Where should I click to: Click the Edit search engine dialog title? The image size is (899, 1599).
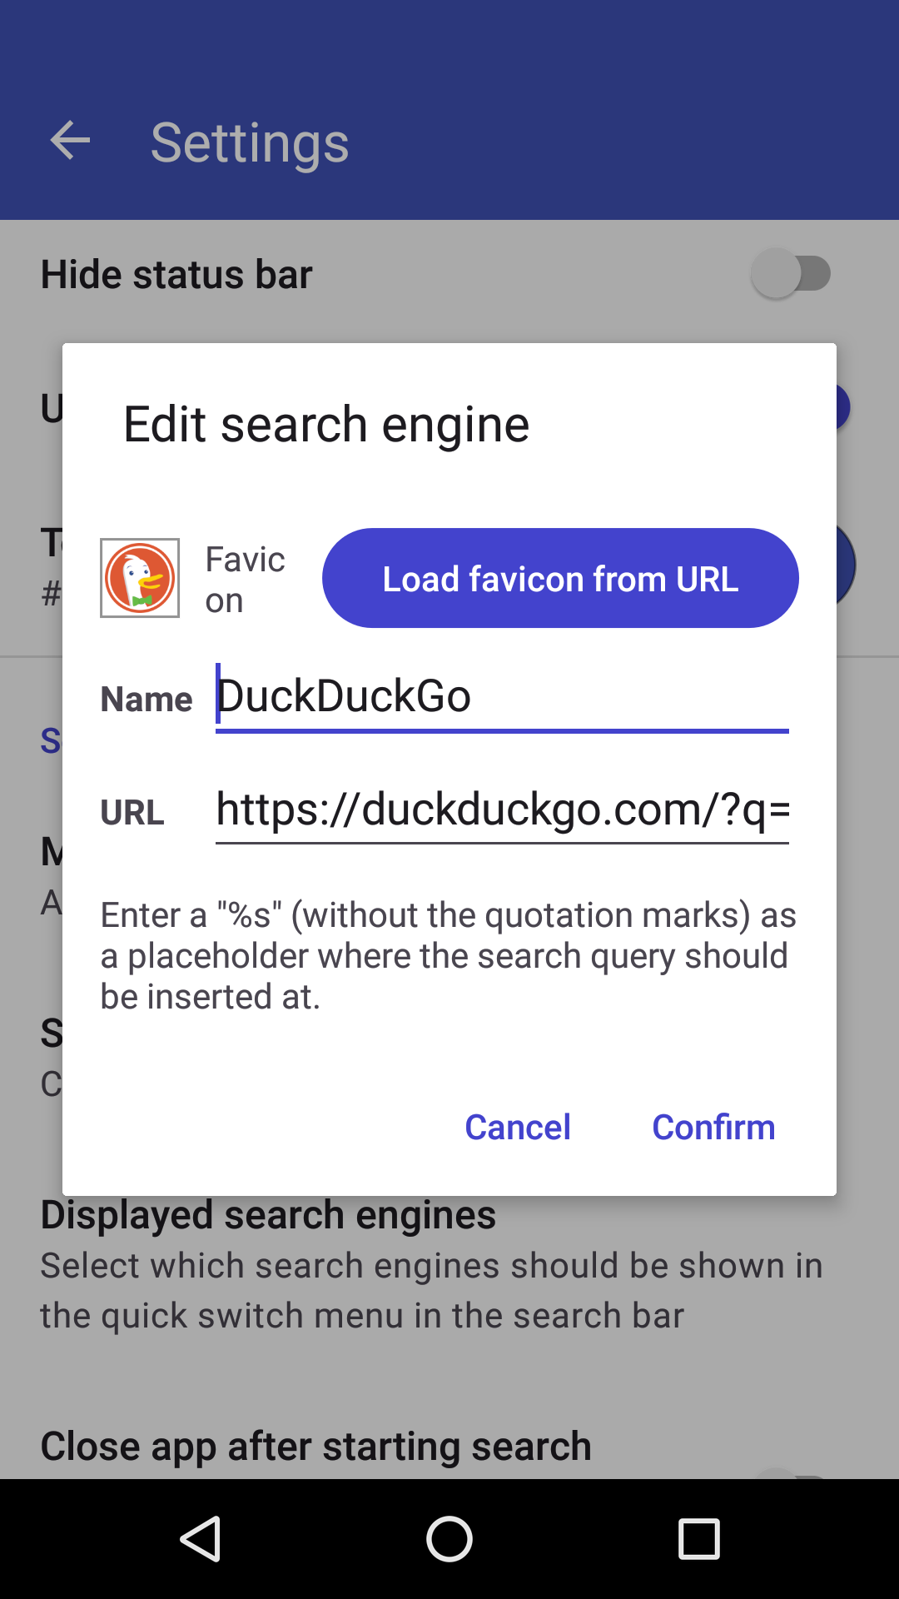(326, 425)
